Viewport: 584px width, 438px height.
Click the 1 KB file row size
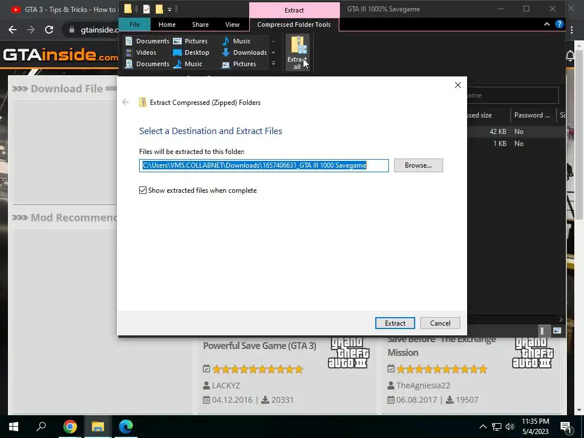[x=500, y=143]
